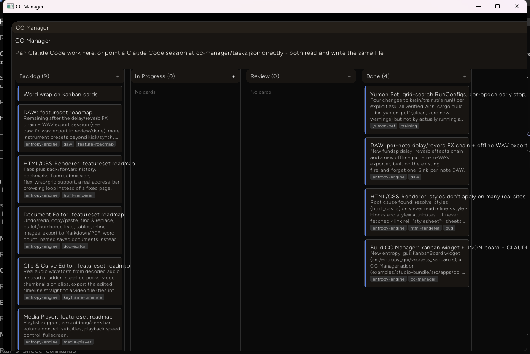Maximize the CC Manager window
Image resolution: width=530 pixels, height=354 pixels.
pos(498,6)
